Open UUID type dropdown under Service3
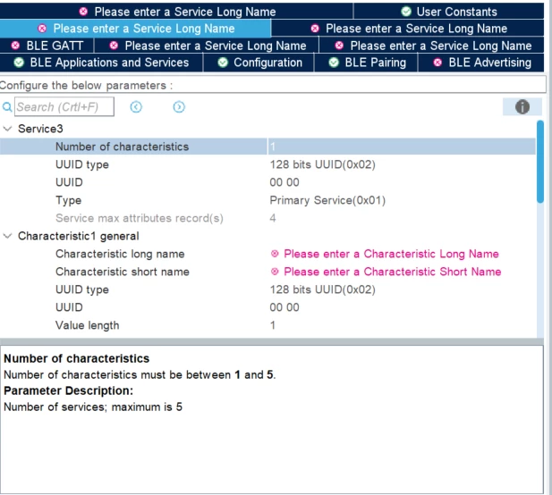The height and width of the screenshot is (495, 552). click(402, 164)
